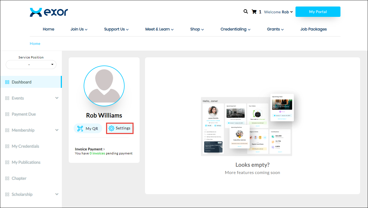Screen dimensions: 368x208
Task: Expand the Scholarship sidebar section
Action: coord(57,194)
